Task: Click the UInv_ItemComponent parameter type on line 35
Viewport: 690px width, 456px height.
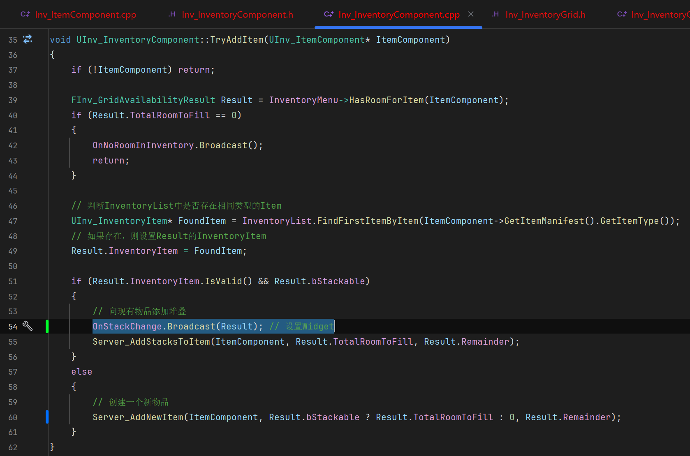Action: [317, 40]
